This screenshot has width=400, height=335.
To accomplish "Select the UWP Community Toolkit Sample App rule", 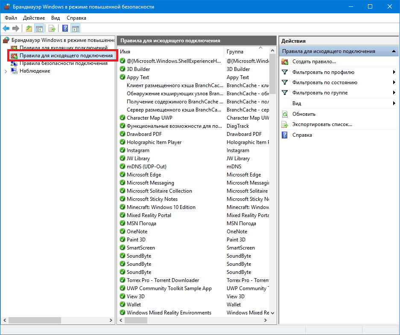I will pos(169,288).
